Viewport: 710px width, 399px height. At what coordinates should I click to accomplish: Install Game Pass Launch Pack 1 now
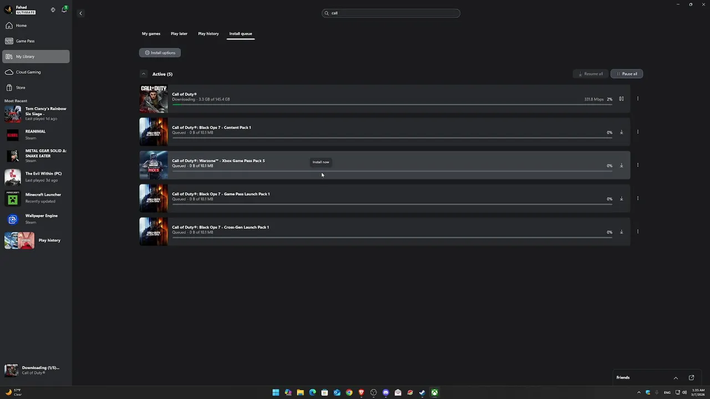(621, 198)
